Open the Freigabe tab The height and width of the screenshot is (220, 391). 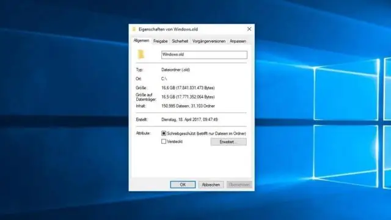tap(160, 41)
